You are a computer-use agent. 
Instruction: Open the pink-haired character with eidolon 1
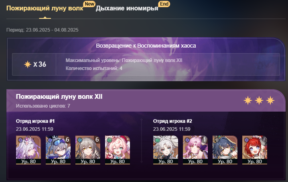tap(195, 150)
